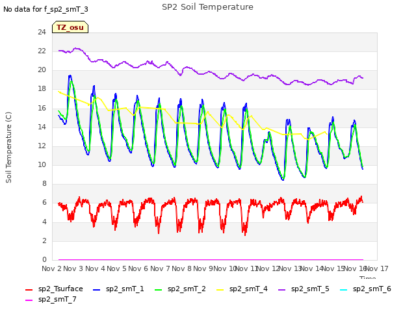The image size is (416, 312).
Task: Select the sp2_Tsurface legend label
Action: [60, 289]
